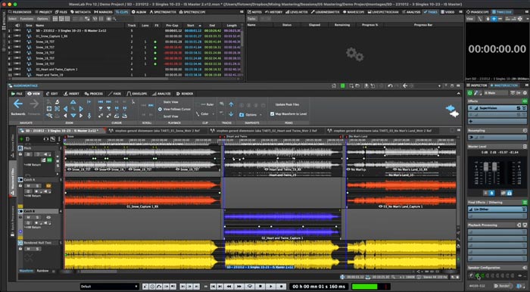Click zoom down triangle in Zoom group

coord(73,116)
